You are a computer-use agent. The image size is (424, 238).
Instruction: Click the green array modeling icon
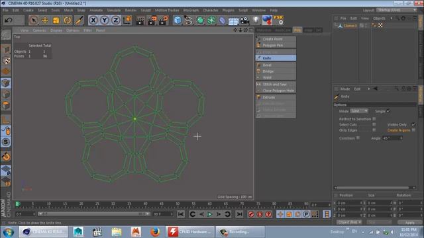[211, 20]
